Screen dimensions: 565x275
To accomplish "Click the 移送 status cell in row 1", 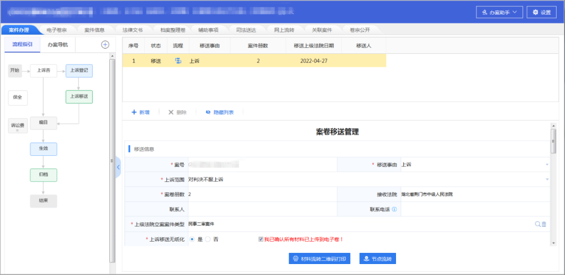I will (156, 61).
